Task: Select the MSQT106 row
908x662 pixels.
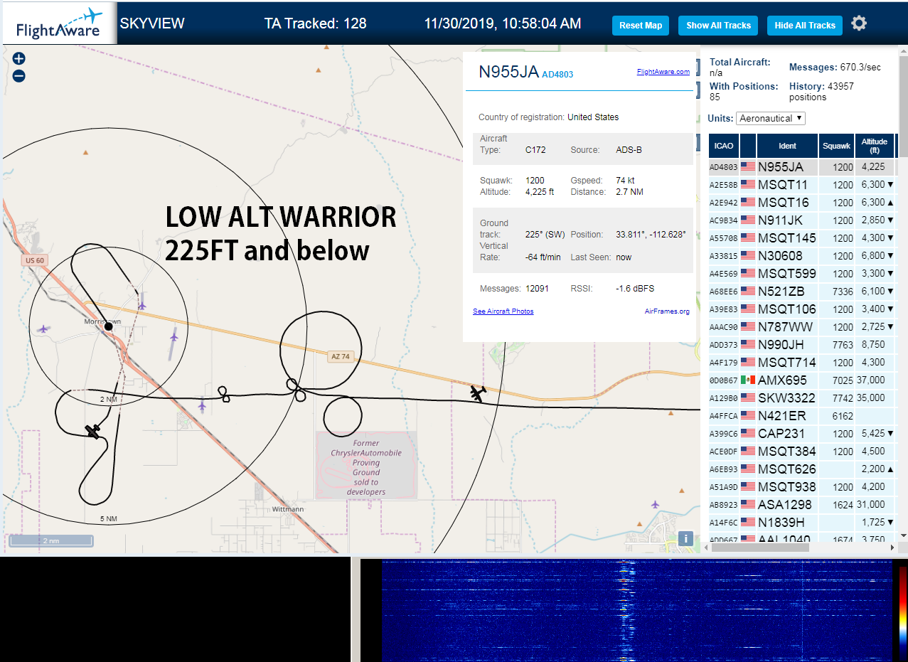Action: point(801,309)
